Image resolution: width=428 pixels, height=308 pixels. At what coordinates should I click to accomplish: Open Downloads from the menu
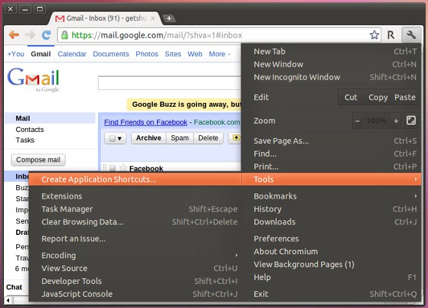331,222
